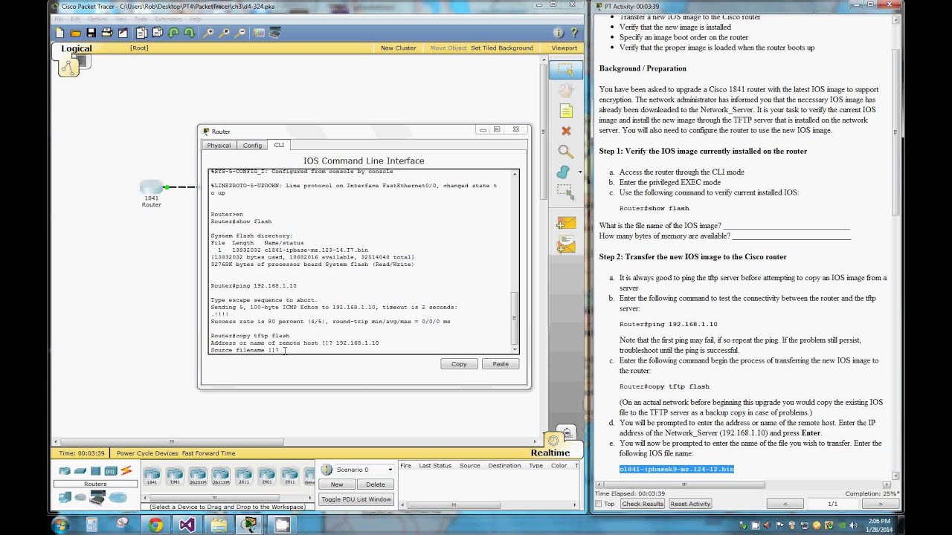Click the Copy icon in main toolbar
Screen dimensions: 952x535
tap(141, 33)
